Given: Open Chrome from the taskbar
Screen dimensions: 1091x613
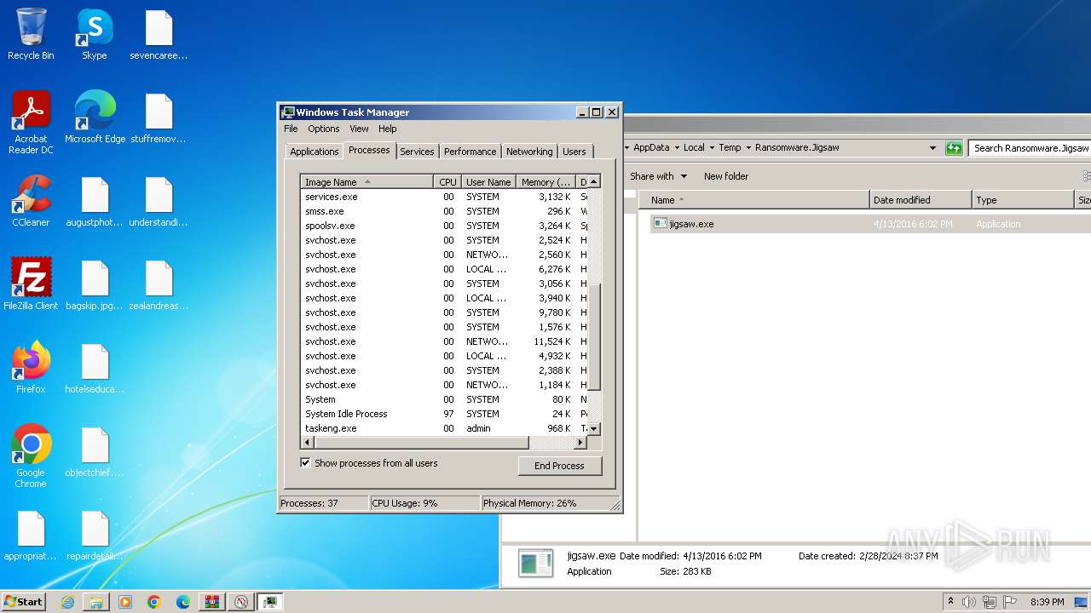Looking at the screenshot, I should point(154,602).
